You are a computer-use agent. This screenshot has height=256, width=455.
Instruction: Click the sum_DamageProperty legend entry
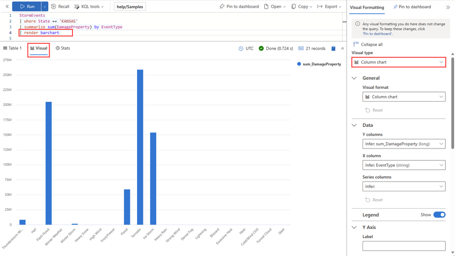click(319, 64)
